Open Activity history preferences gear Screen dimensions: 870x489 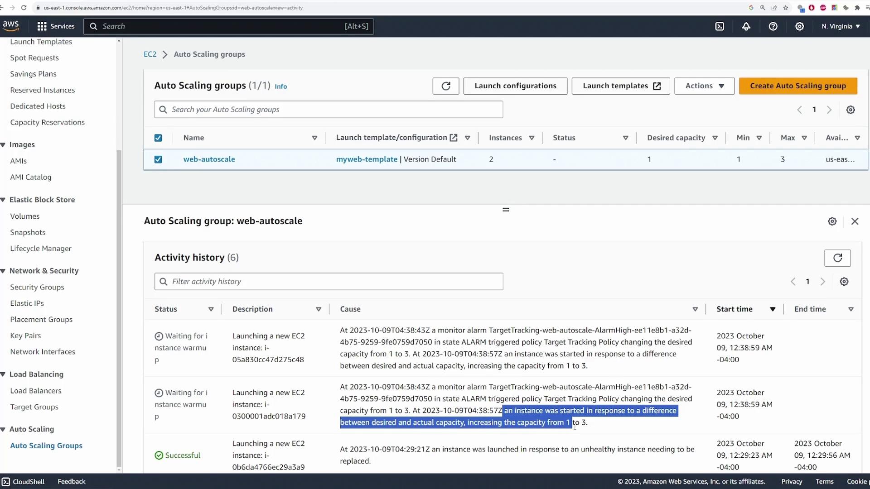[x=844, y=282]
